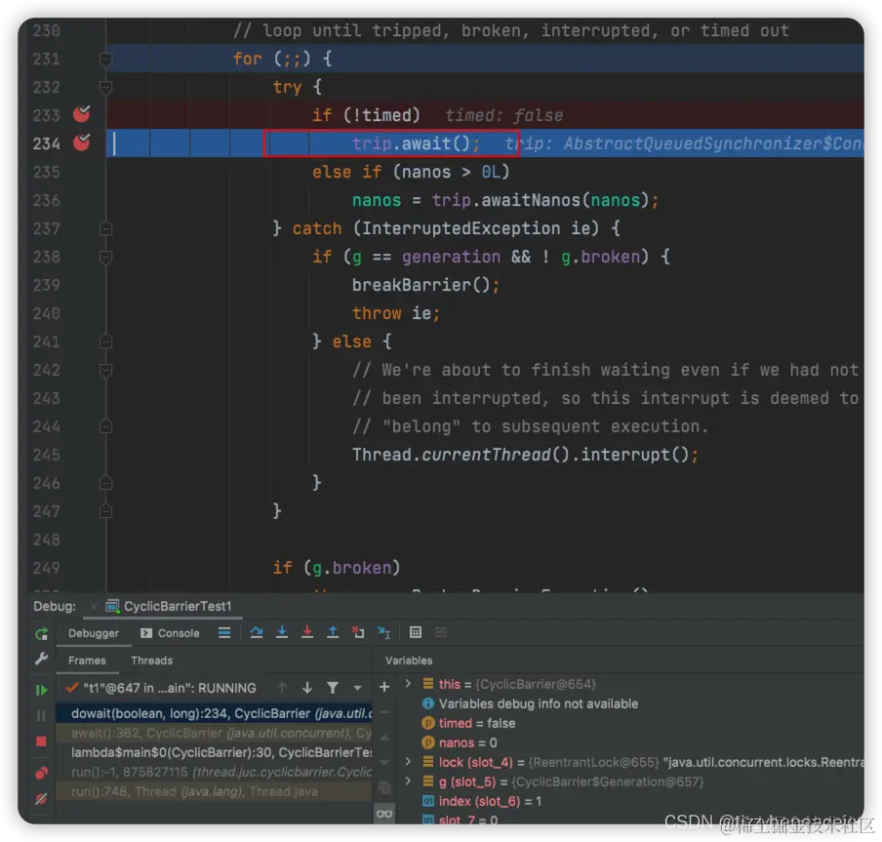Click trip.awaitNanos on line 236

(505, 200)
